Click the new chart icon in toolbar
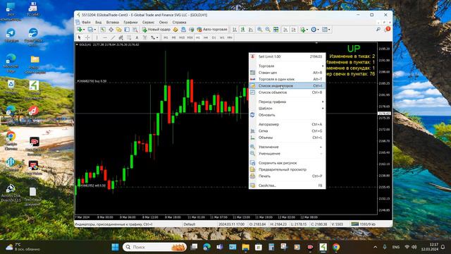451x254 pixels. [x=80, y=30]
